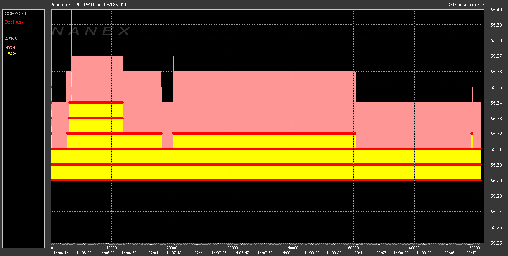Click the 14:09:09 time label
The image size is (508, 256).
coord(401,253)
